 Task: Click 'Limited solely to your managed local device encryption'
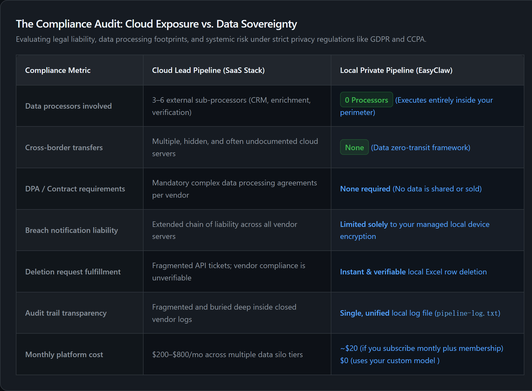click(x=415, y=230)
